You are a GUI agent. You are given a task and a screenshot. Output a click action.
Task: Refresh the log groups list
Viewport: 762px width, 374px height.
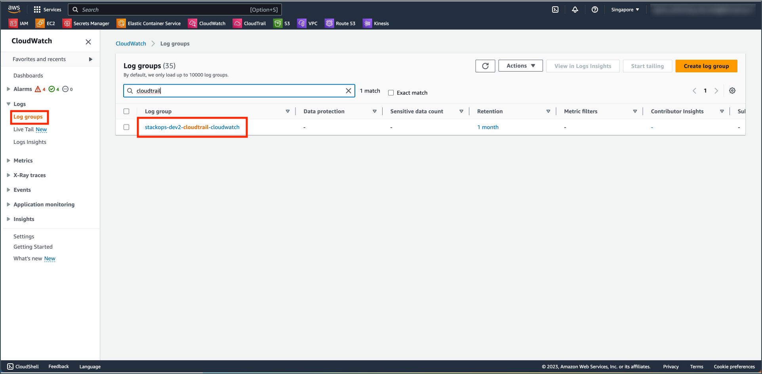click(x=485, y=66)
